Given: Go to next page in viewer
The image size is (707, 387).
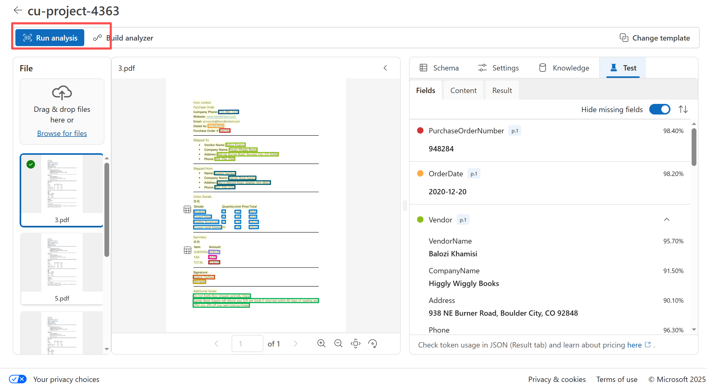Looking at the screenshot, I should coord(295,343).
